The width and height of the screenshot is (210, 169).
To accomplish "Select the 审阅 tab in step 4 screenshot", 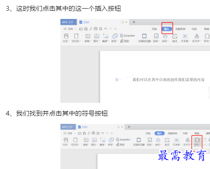I will point(197,133).
